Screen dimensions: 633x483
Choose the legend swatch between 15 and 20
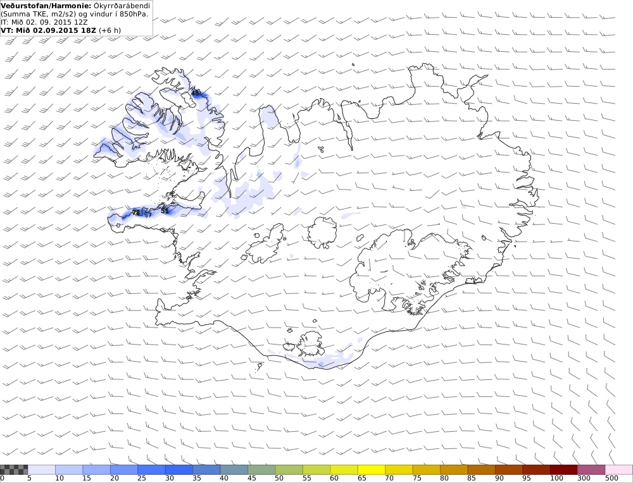click(96, 469)
